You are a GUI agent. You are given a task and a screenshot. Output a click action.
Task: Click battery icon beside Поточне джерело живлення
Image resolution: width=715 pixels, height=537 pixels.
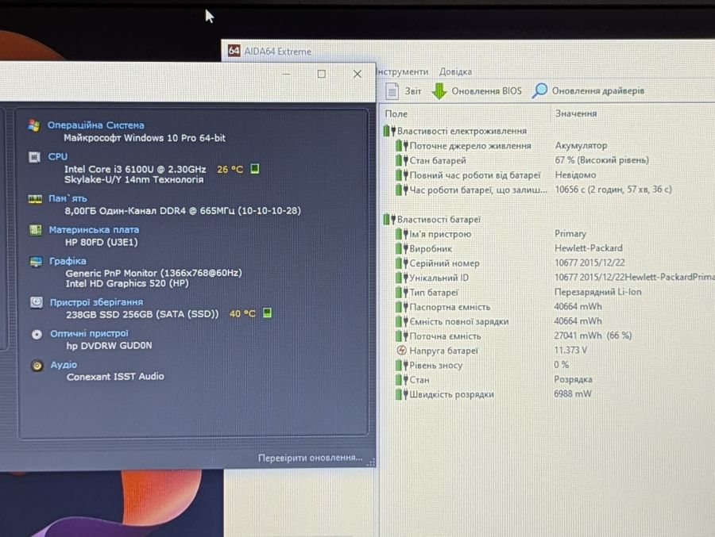(401, 146)
